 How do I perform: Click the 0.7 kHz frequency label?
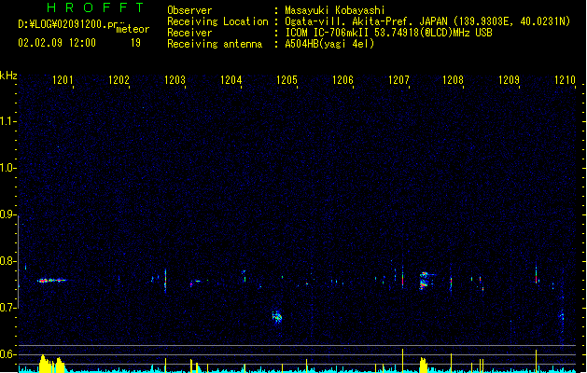(x=7, y=308)
